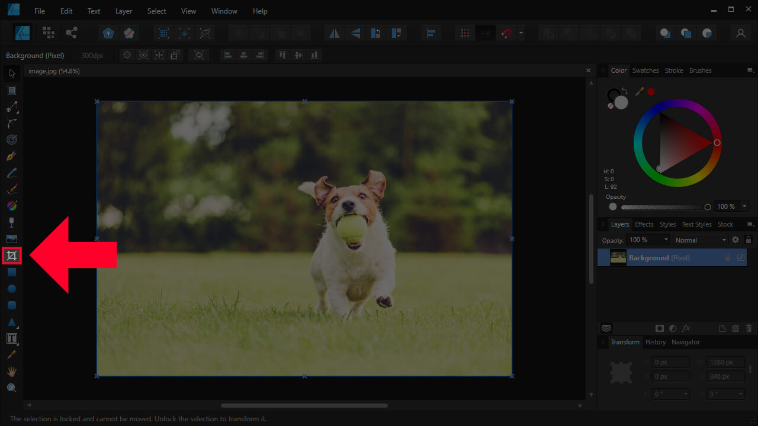Select the Ellipse shape tool
The width and height of the screenshot is (758, 426).
click(11, 289)
